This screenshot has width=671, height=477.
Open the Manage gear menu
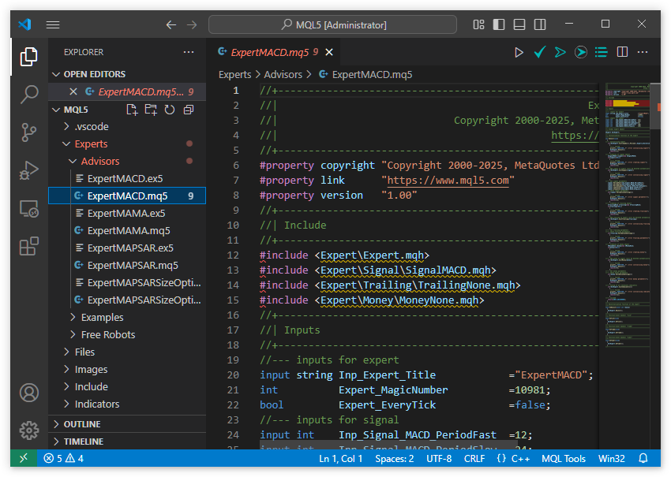(x=28, y=430)
